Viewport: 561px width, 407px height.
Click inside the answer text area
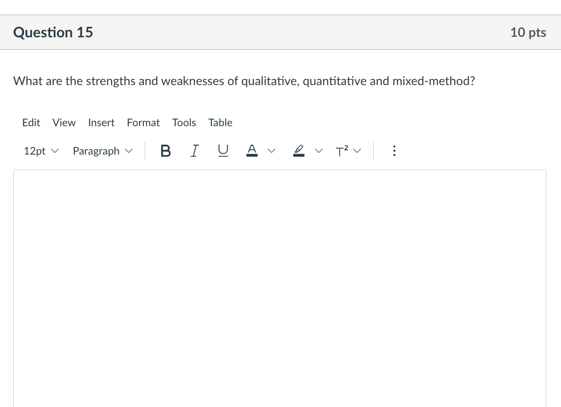point(280,288)
